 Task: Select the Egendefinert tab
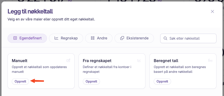click(x=27, y=38)
